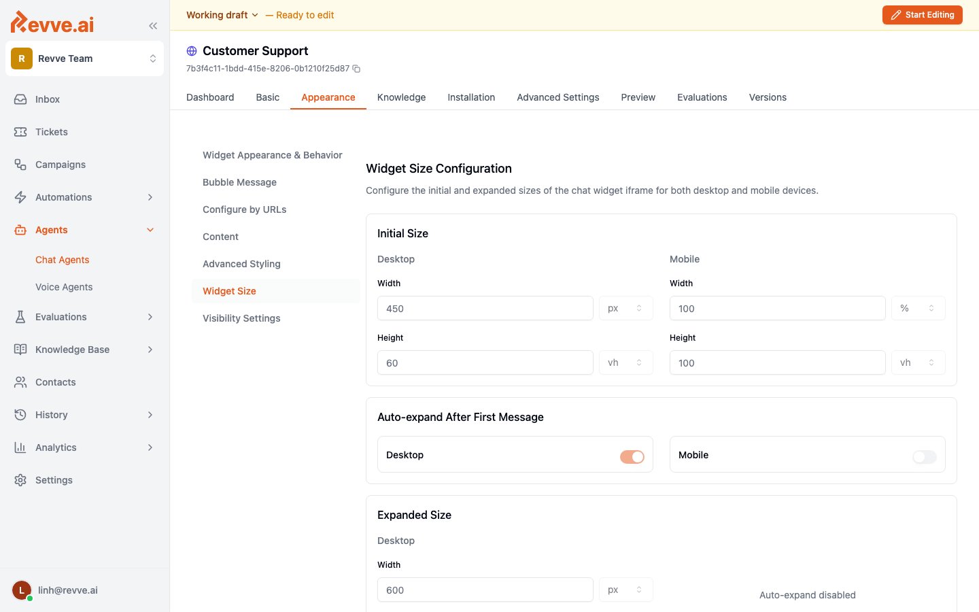979x612 pixels.
Task: Click the Evaluations flask icon in sidebar
Action: (x=20, y=317)
